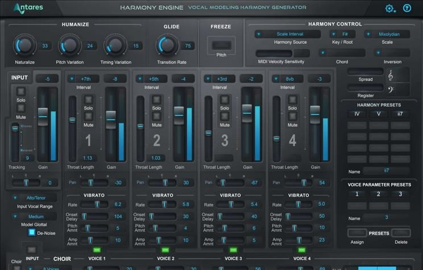Select the treble clef register icon

tap(391, 76)
